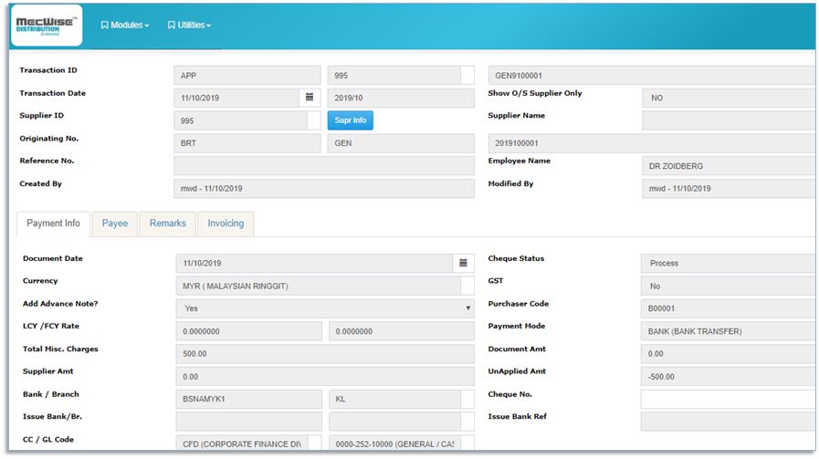The image size is (819, 459).
Task: Click the Total Misc. Charges field
Action: pyautogui.click(x=324, y=354)
